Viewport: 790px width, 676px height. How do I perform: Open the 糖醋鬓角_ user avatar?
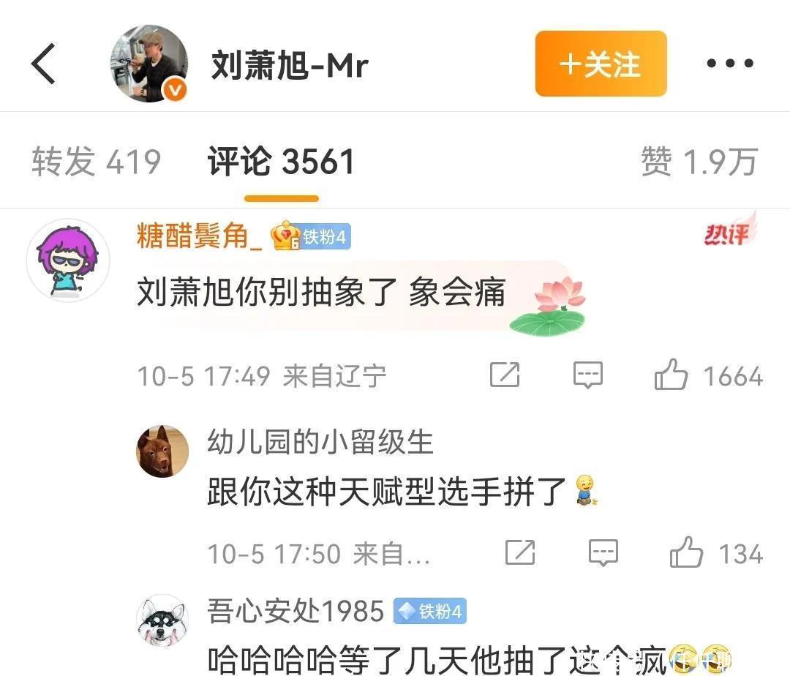pos(68,260)
